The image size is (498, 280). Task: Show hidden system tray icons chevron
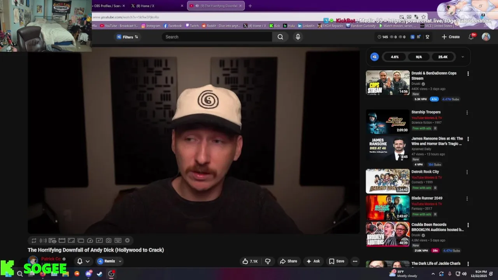click(x=433, y=274)
